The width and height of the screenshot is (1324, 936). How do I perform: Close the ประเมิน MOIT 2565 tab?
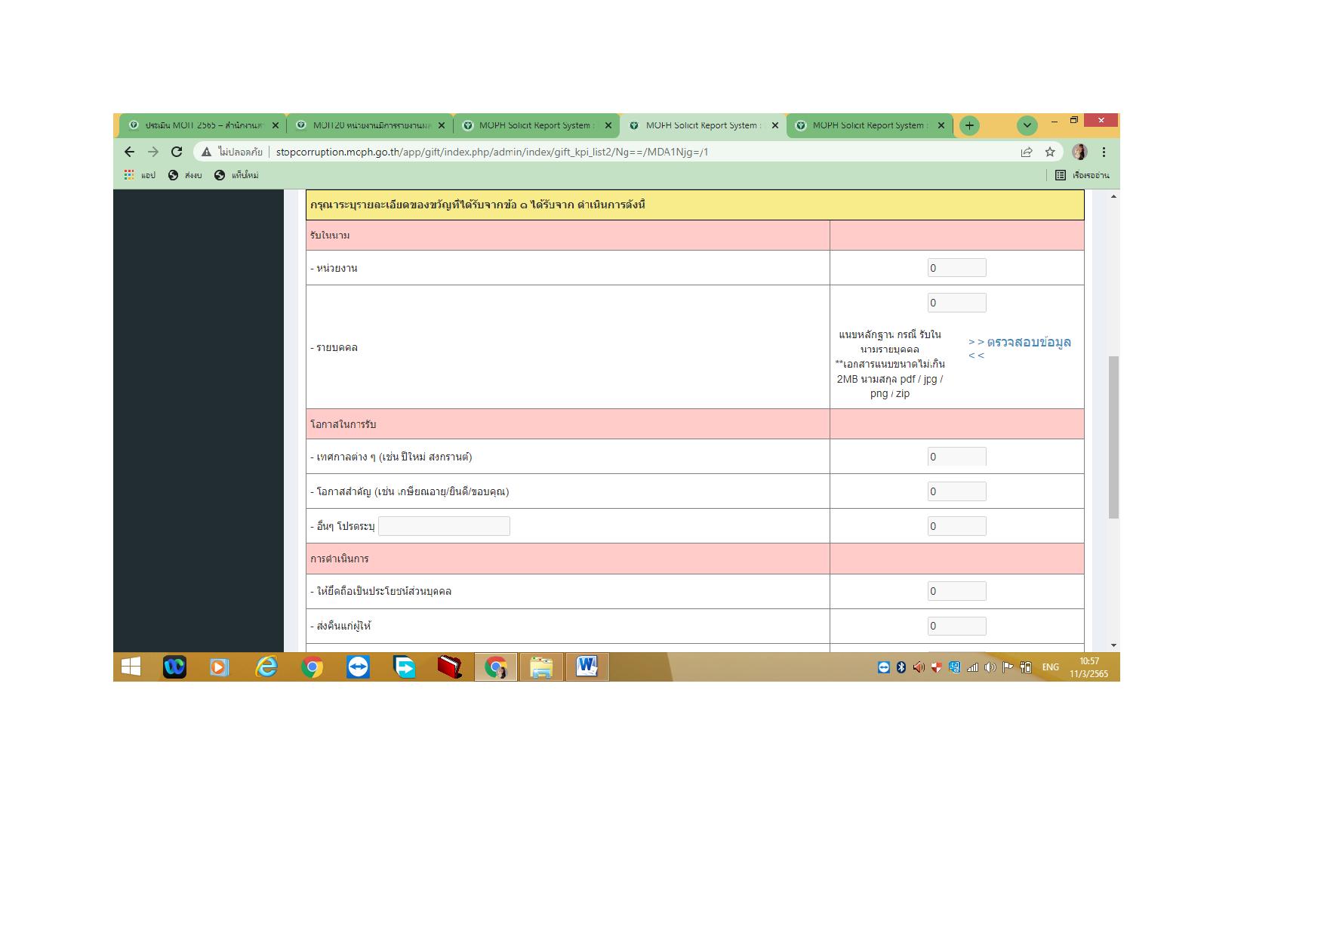pyautogui.click(x=276, y=125)
